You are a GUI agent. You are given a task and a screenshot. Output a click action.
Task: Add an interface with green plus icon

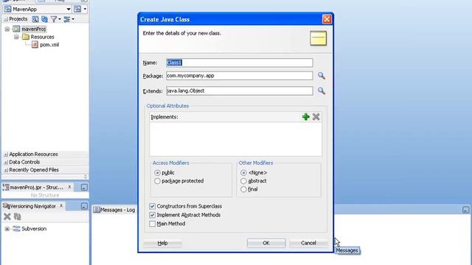click(x=306, y=117)
